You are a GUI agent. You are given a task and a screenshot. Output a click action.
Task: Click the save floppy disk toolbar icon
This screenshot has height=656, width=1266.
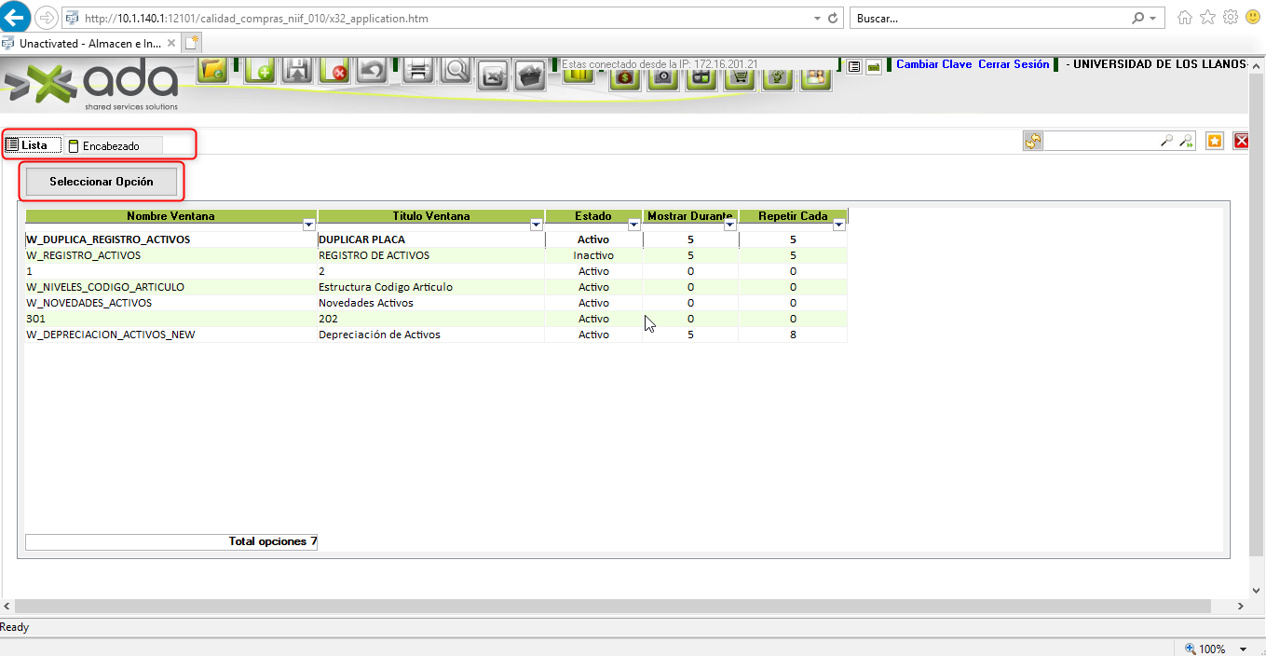tap(297, 71)
